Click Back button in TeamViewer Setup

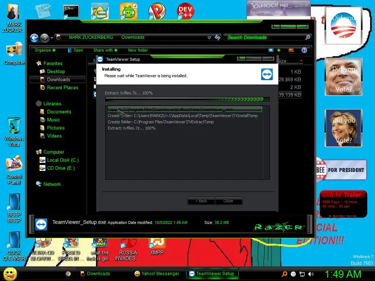pyautogui.click(x=201, y=201)
